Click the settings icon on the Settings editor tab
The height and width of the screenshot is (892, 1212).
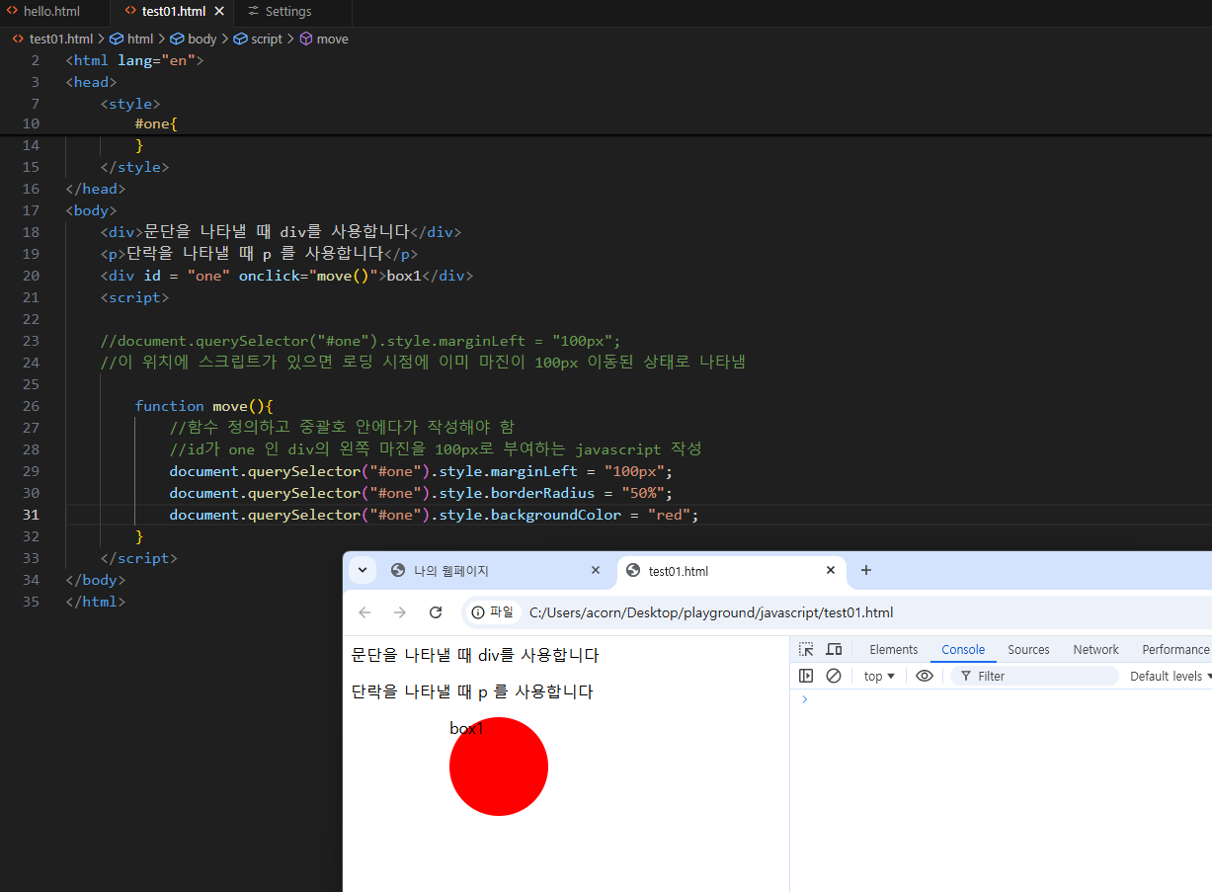(x=254, y=12)
